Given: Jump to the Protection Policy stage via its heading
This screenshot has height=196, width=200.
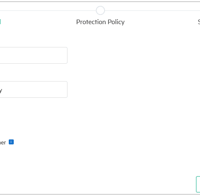Looking at the screenshot, I should (100, 22).
